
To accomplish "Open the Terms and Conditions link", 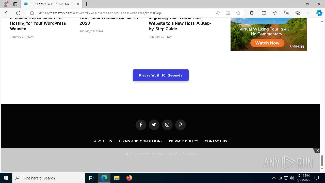I will click(x=140, y=141).
